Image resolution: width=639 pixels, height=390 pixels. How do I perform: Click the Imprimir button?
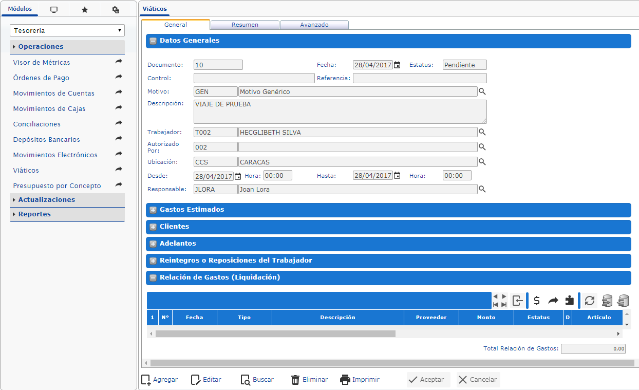point(360,380)
